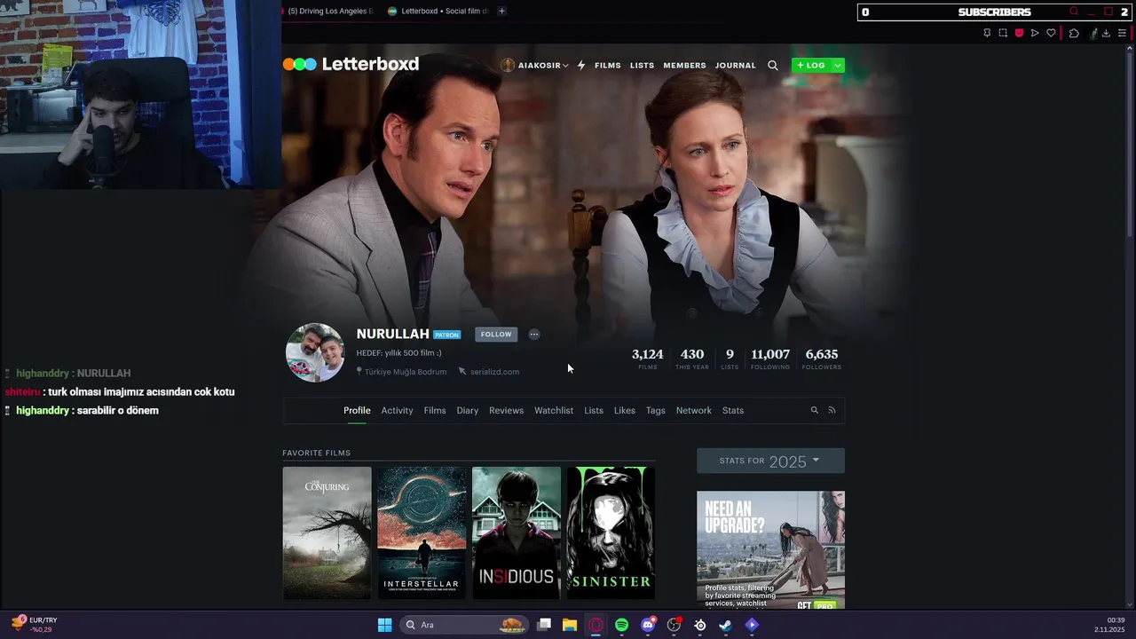1136x639 pixels.
Task: Open the 3,124 films statistic
Action: [x=648, y=359]
